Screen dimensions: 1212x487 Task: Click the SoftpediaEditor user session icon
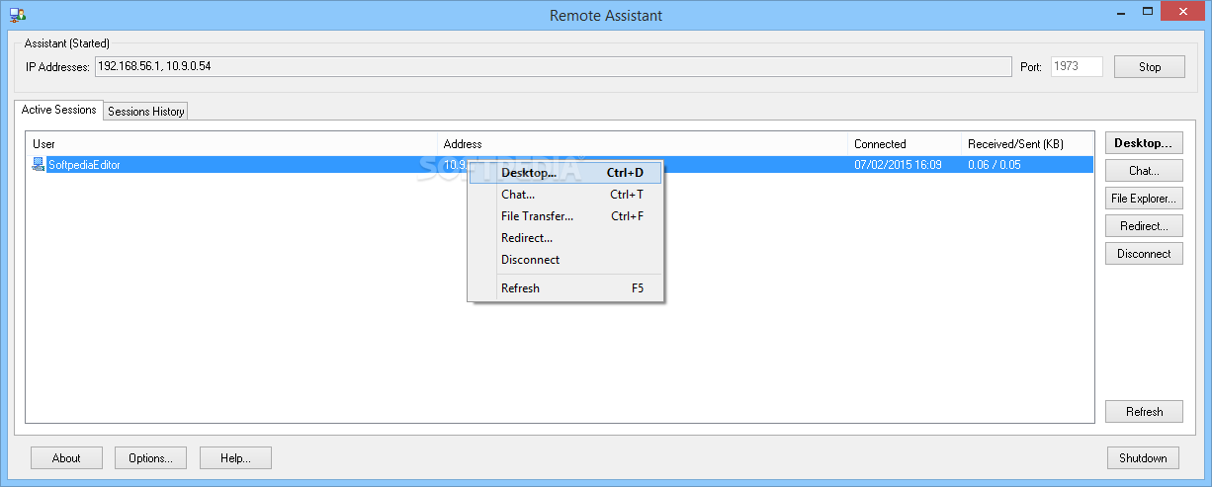coord(39,165)
